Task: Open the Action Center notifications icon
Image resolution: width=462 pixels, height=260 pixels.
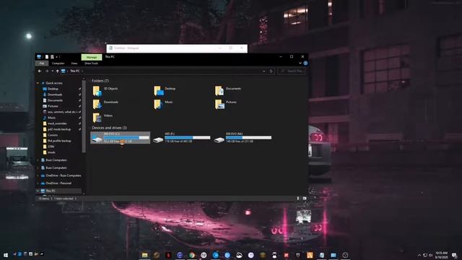Action: click(454, 255)
